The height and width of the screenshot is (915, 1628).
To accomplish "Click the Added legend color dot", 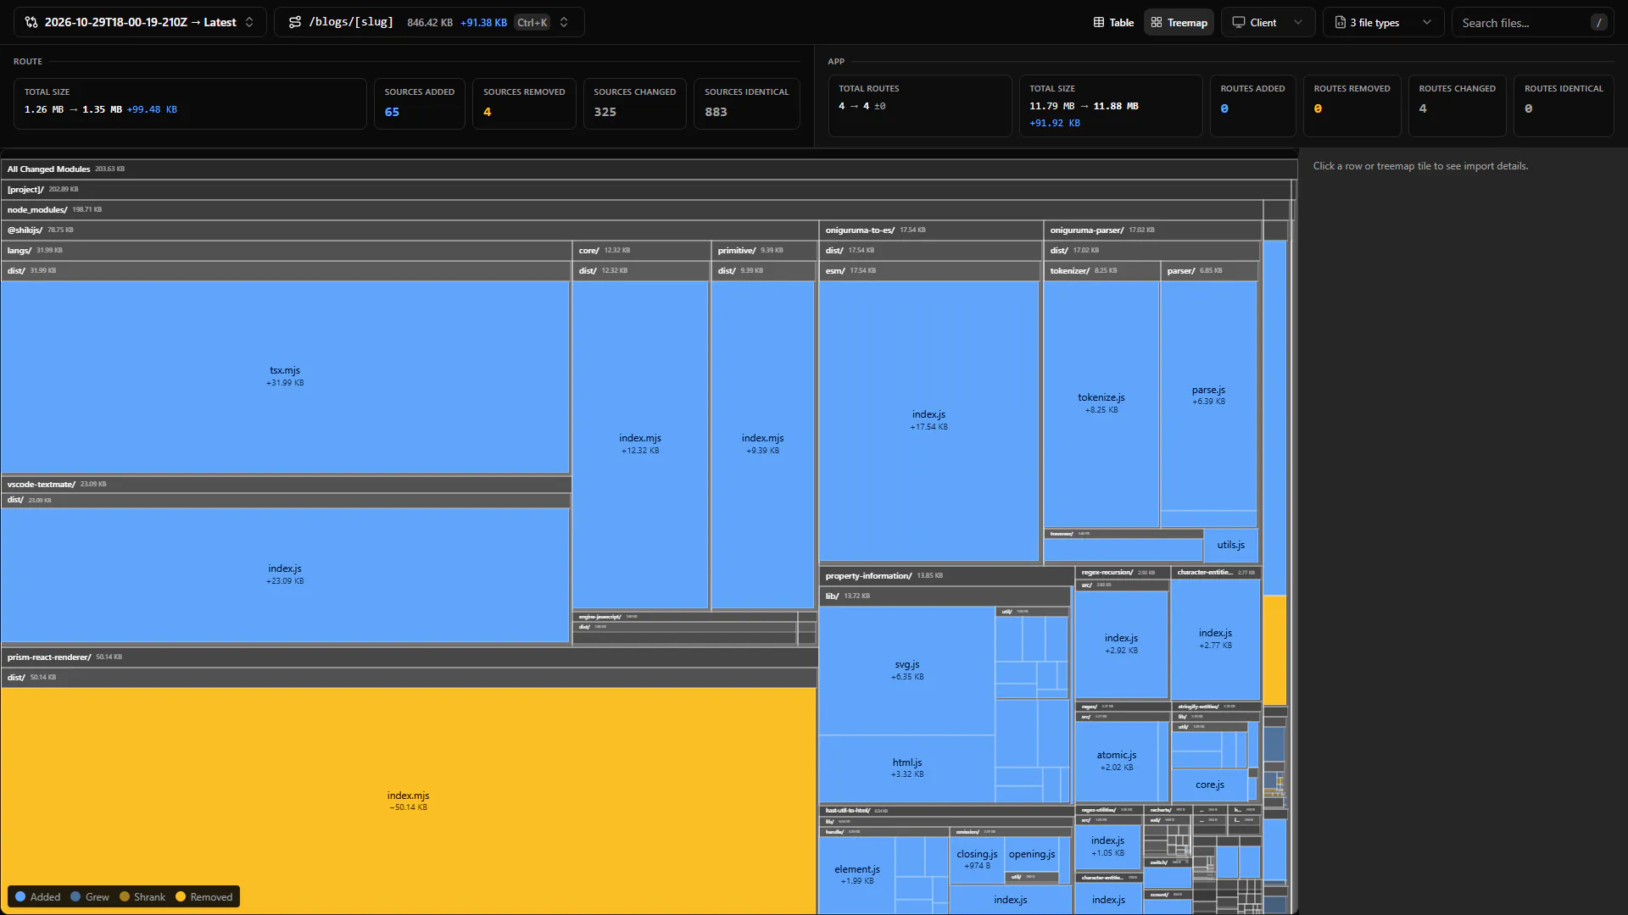I will (20, 896).
